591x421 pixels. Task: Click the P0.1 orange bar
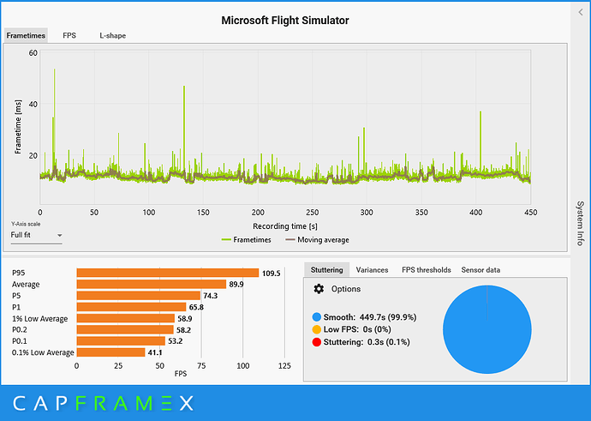click(121, 341)
